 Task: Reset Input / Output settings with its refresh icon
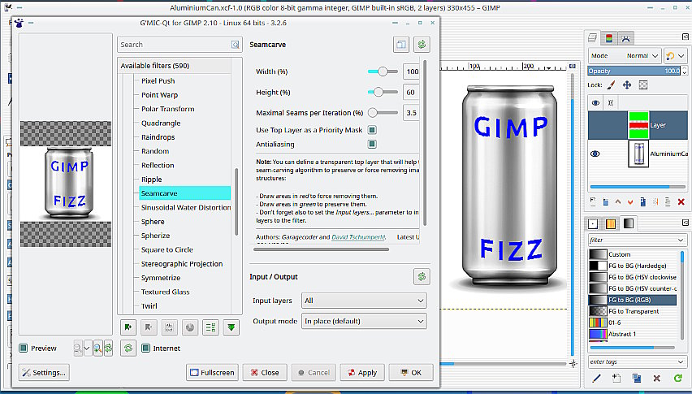422,277
